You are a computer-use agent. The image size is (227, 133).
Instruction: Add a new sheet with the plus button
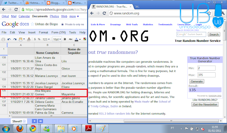(x=34, y=121)
